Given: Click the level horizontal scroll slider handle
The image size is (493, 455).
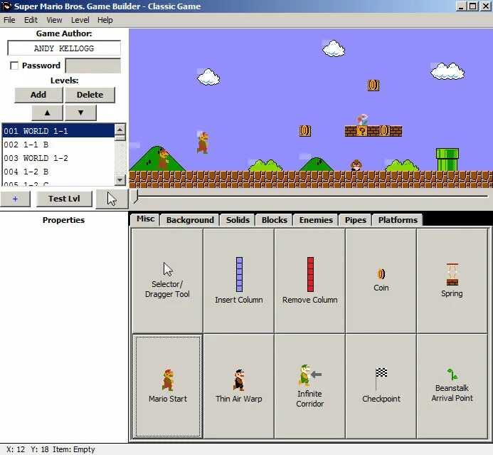Looking at the screenshot, I should 135,196.
